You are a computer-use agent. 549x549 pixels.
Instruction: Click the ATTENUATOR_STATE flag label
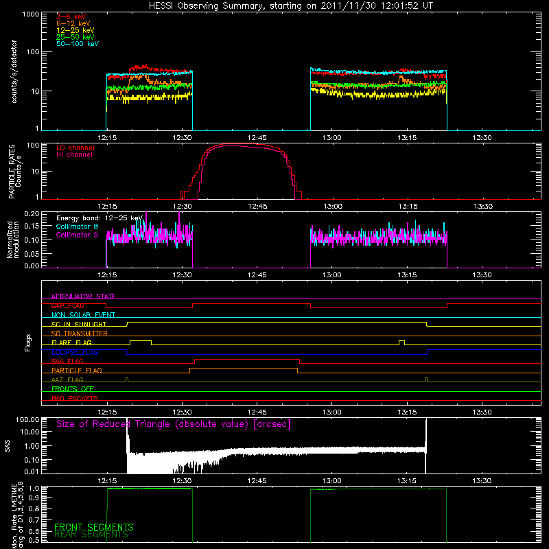pyautogui.click(x=83, y=296)
